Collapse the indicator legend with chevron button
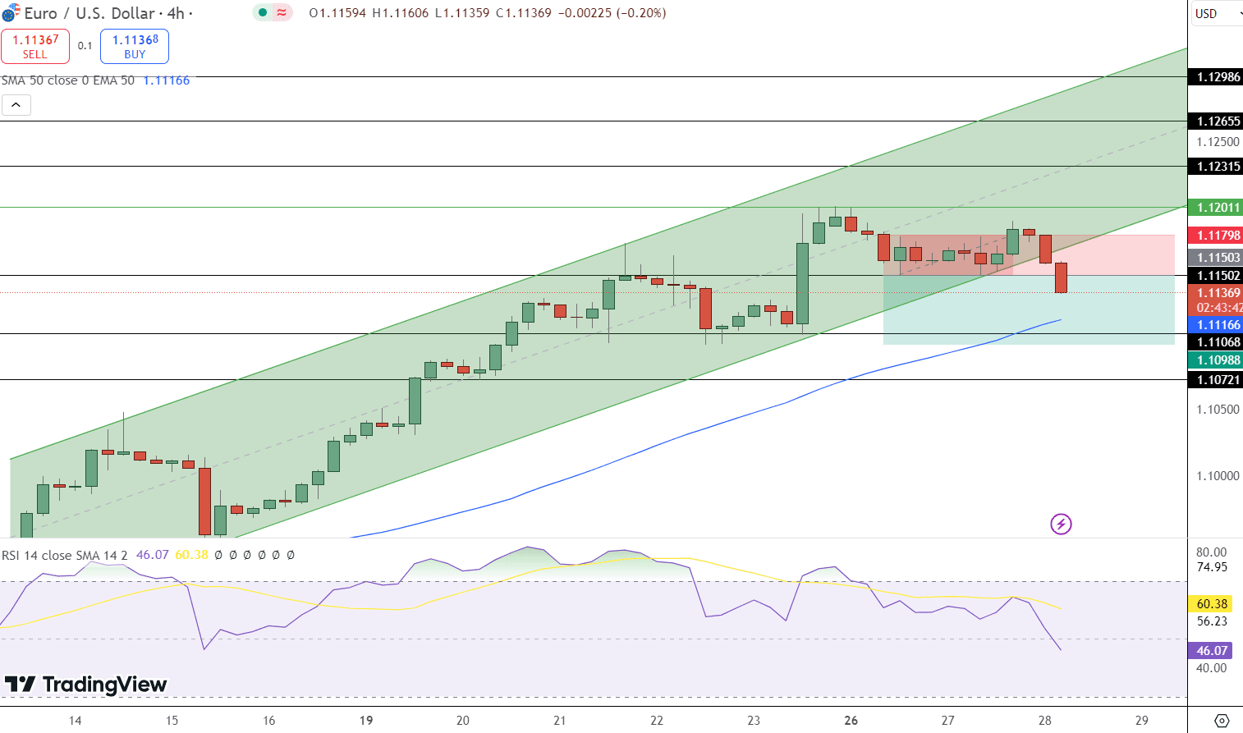This screenshot has height=733, width=1243. (x=16, y=105)
